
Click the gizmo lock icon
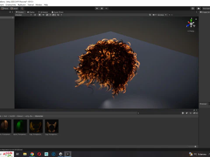pos(196,19)
